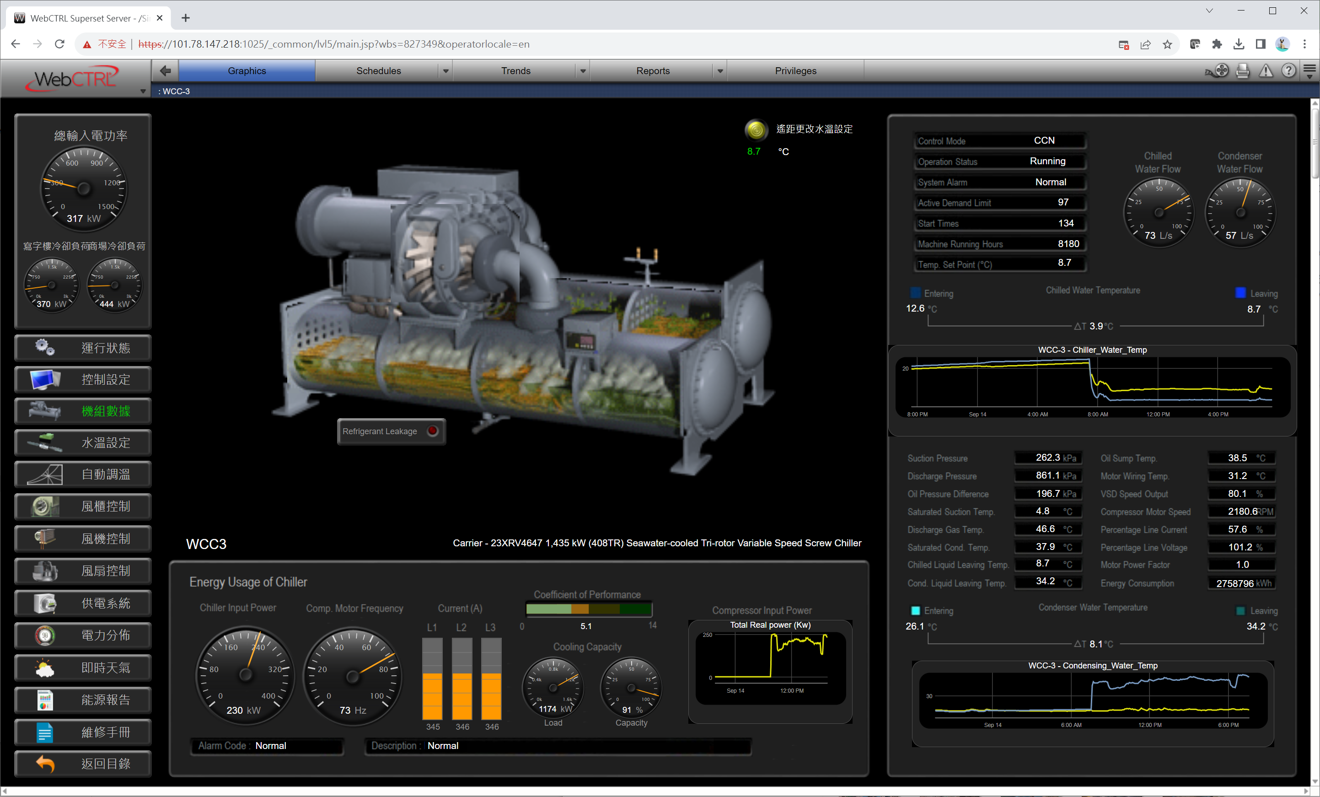Click the Condenser Water Flow gauge

coord(1240,212)
